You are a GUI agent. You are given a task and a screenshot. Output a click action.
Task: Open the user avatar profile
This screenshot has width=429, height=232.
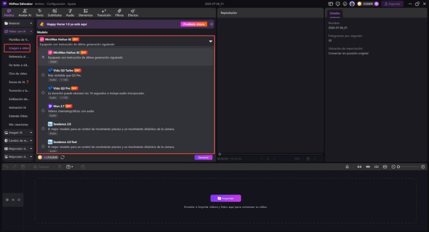352,4
